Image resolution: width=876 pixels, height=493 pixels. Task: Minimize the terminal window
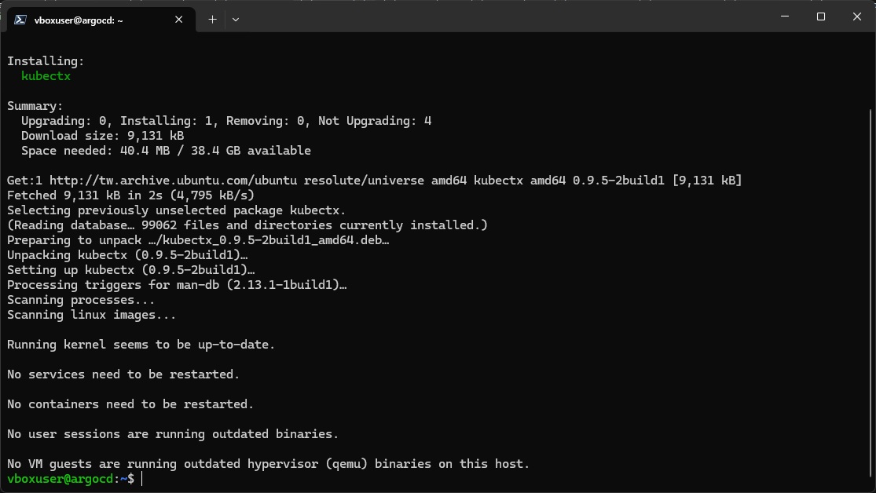point(785,16)
